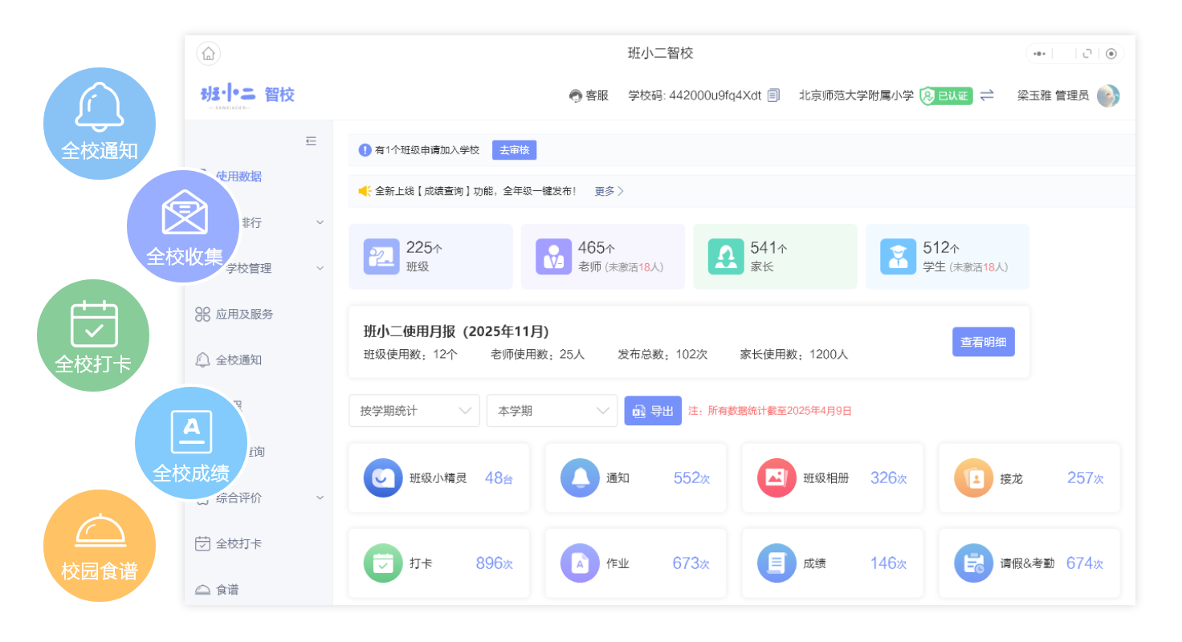Open the 按学期统计 dropdown
Image resolution: width=1182 pixels, height=642 pixels.
pos(414,411)
